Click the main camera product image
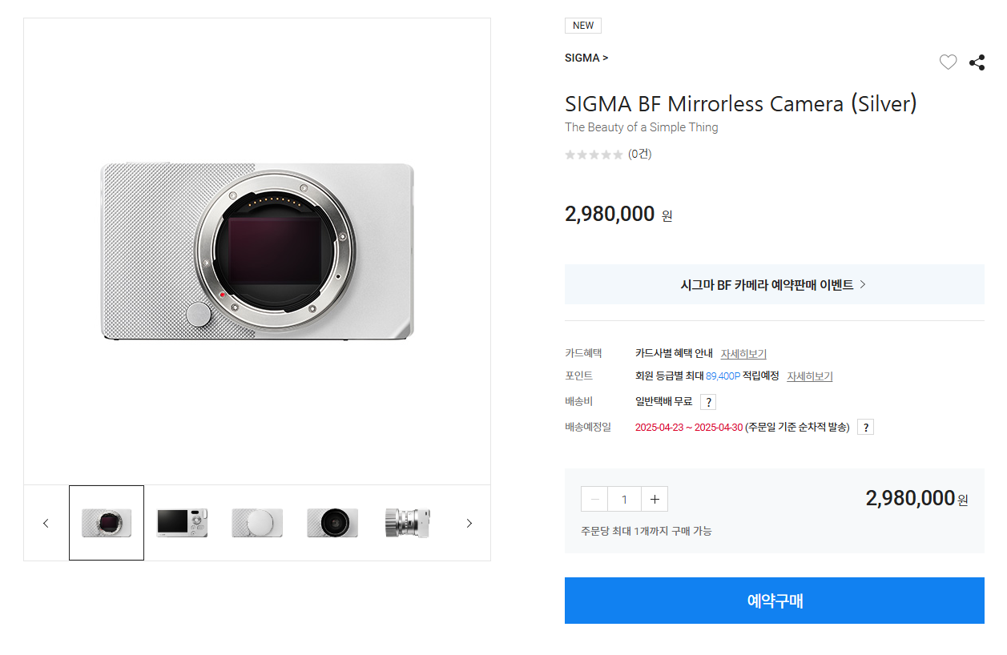 (x=257, y=251)
